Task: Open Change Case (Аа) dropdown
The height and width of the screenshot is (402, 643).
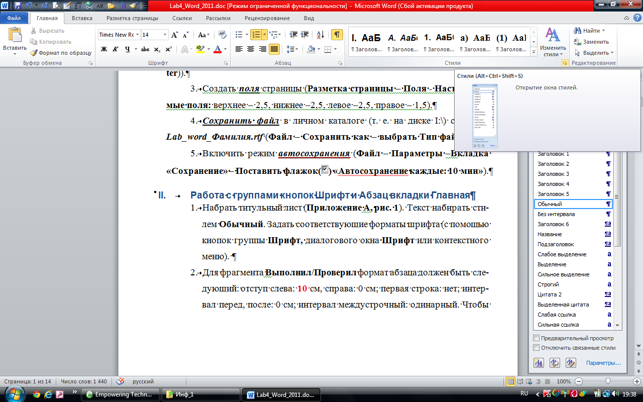Action: (203, 35)
